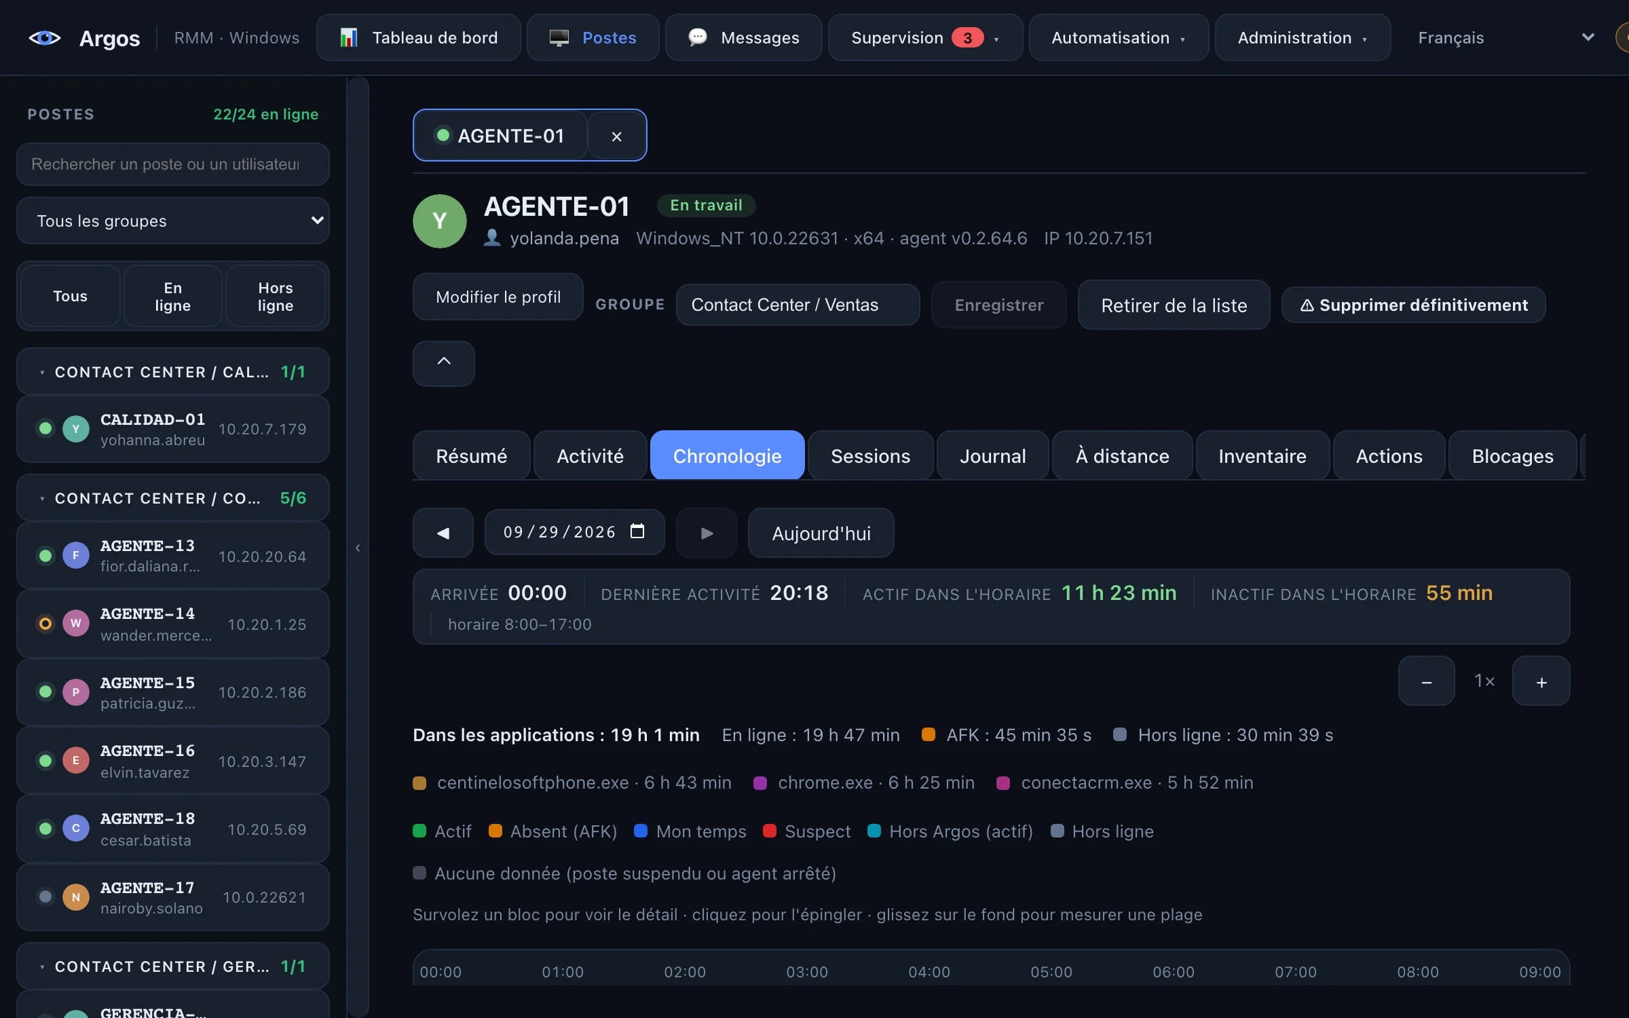The image size is (1629, 1018).
Task: Collapse the sidebar with the left chevron handle
Action: [358, 547]
